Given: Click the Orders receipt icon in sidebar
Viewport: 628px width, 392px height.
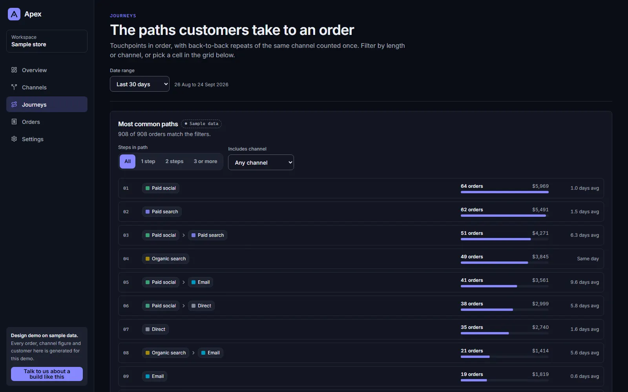Looking at the screenshot, I should [14, 122].
